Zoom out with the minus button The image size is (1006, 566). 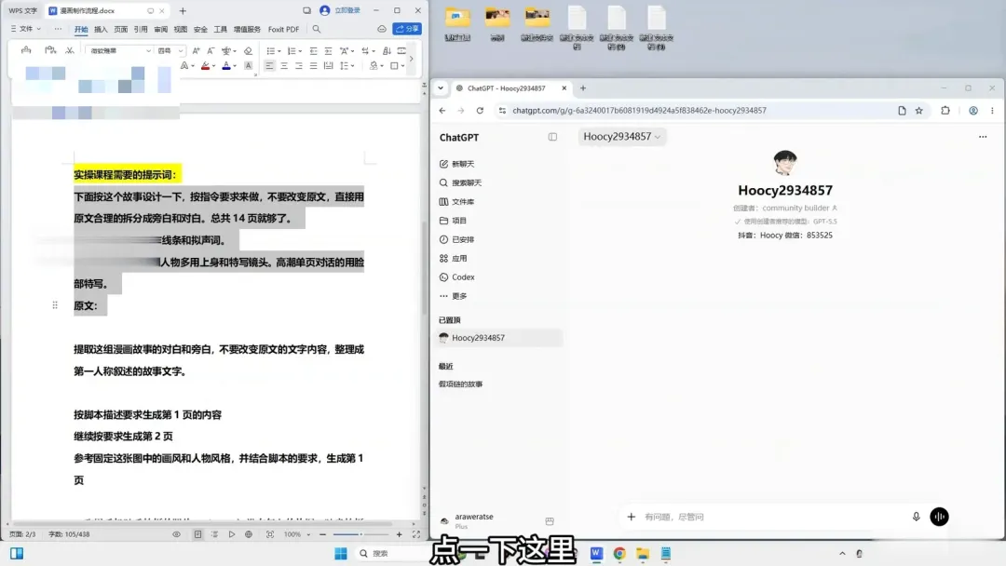tap(322, 534)
